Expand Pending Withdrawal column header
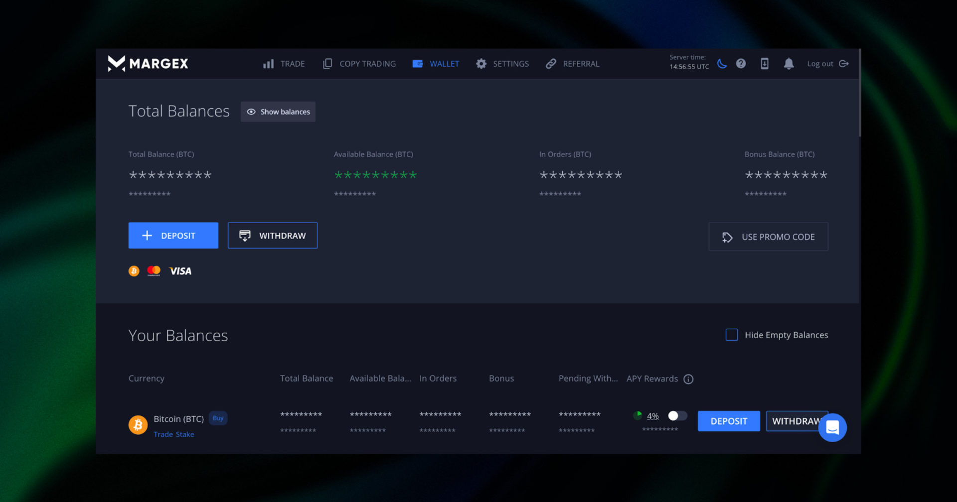This screenshot has height=502, width=957. 587,378
